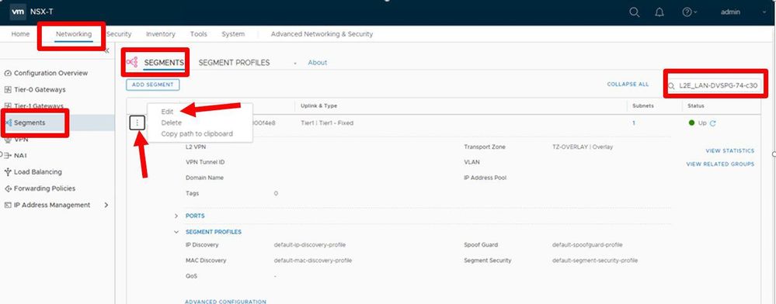Click Subnets column header

click(643, 105)
